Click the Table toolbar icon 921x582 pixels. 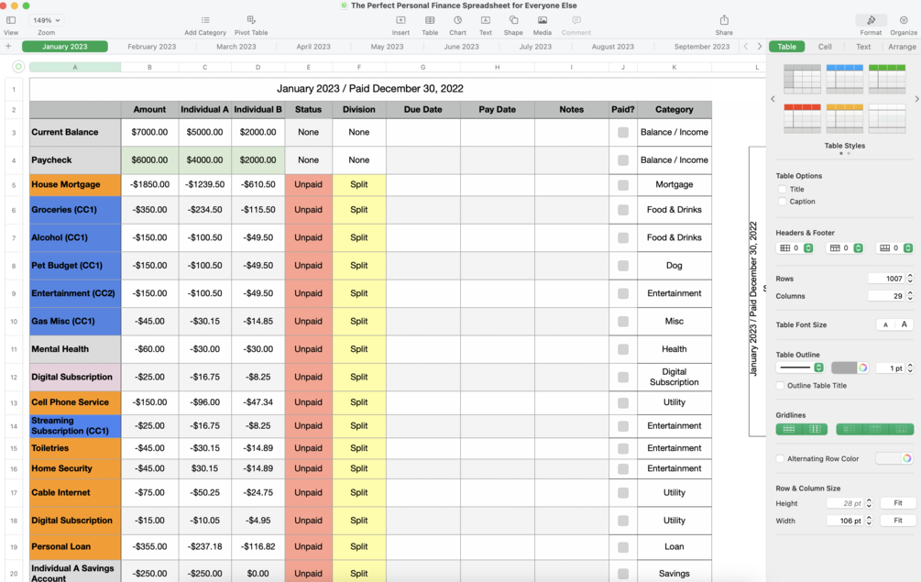point(430,20)
